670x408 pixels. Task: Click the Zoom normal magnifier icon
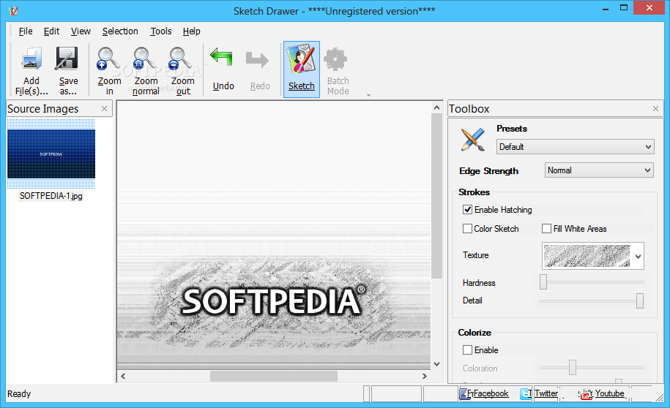[x=144, y=58]
